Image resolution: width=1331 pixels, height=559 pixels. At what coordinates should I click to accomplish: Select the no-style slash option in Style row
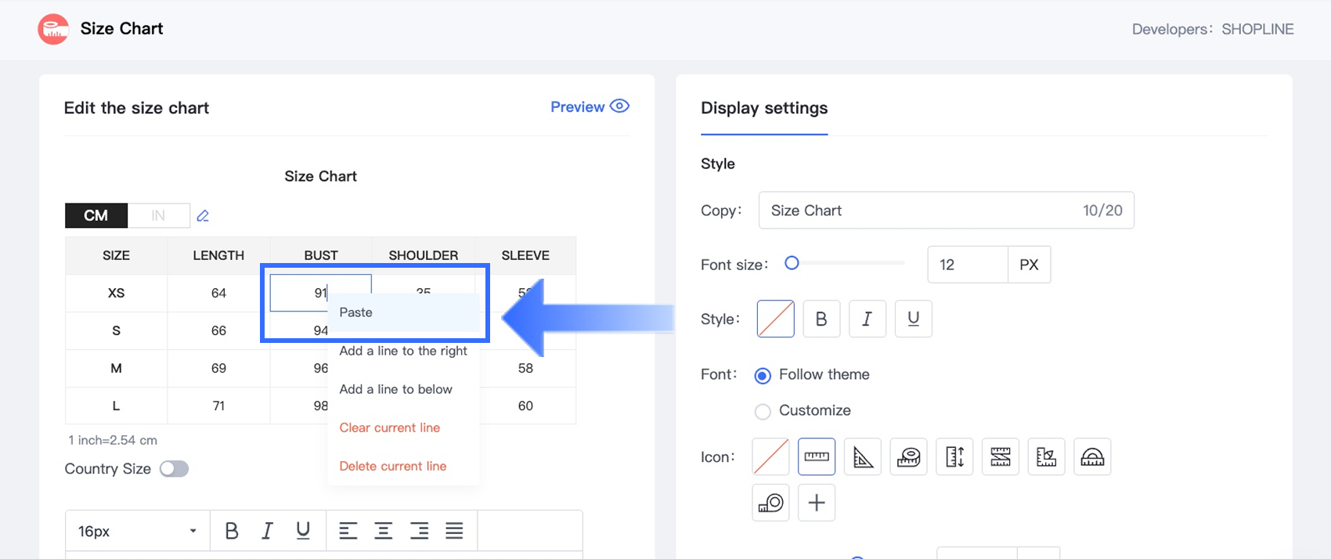(776, 319)
